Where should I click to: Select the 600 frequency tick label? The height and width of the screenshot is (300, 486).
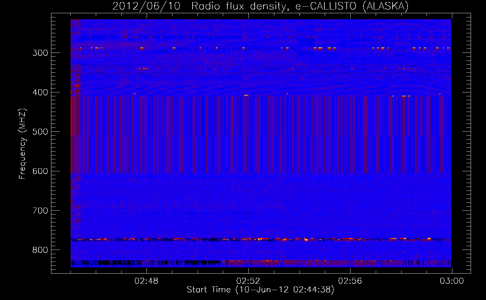pos(40,171)
